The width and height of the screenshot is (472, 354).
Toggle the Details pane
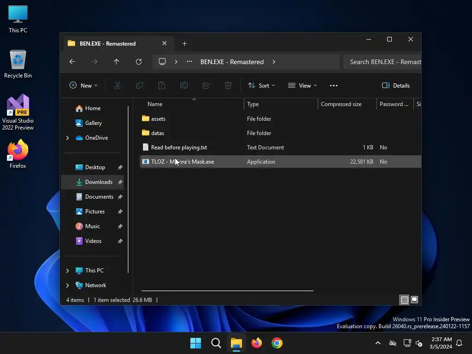(396, 85)
